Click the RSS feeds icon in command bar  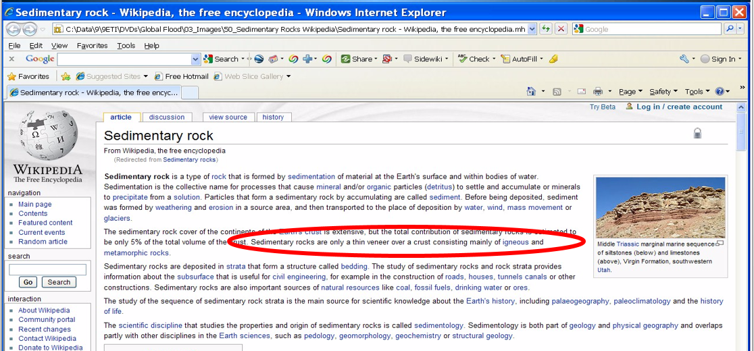(x=557, y=91)
